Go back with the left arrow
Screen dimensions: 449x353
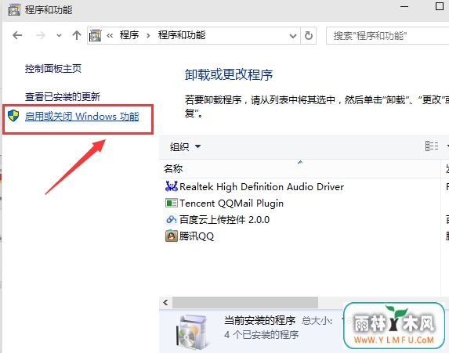pos(17,35)
